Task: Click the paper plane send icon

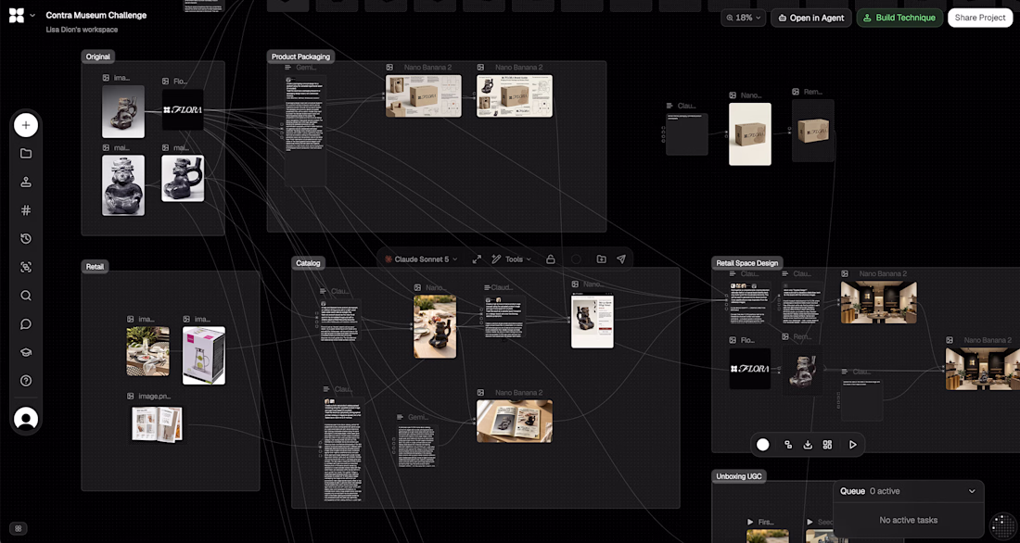Action: click(621, 259)
